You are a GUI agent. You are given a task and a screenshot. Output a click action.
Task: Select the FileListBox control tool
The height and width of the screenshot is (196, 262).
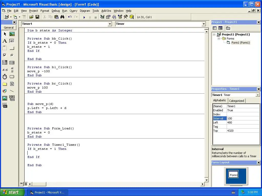click(x=12, y=84)
